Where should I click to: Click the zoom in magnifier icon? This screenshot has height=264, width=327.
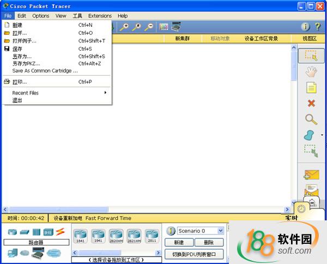124,26
